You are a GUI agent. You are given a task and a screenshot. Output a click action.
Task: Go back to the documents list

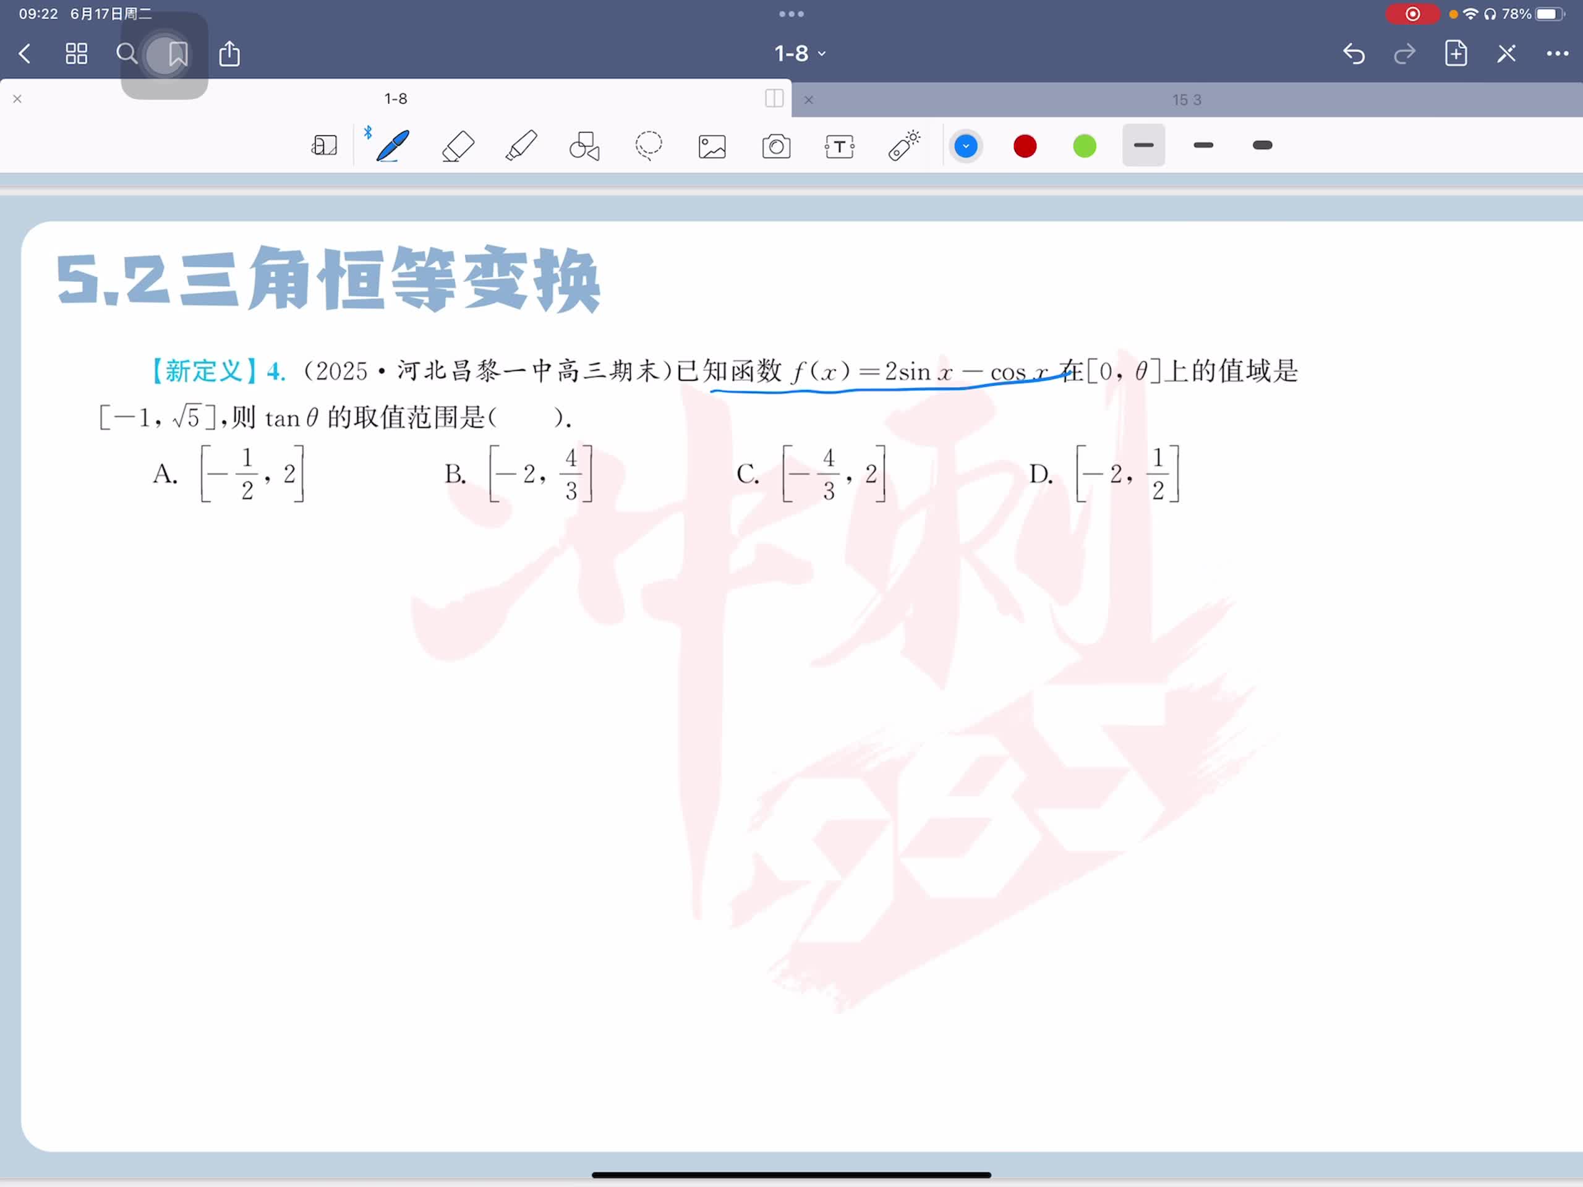click(25, 54)
